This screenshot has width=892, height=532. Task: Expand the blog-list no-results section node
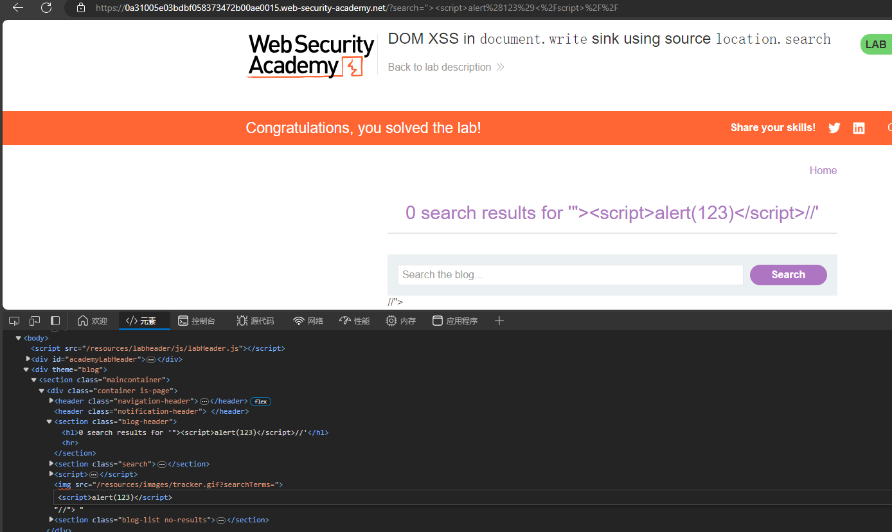[x=51, y=519]
